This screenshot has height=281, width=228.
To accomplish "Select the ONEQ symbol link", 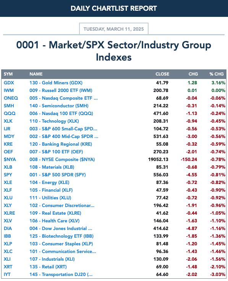I will tap(11, 98).
